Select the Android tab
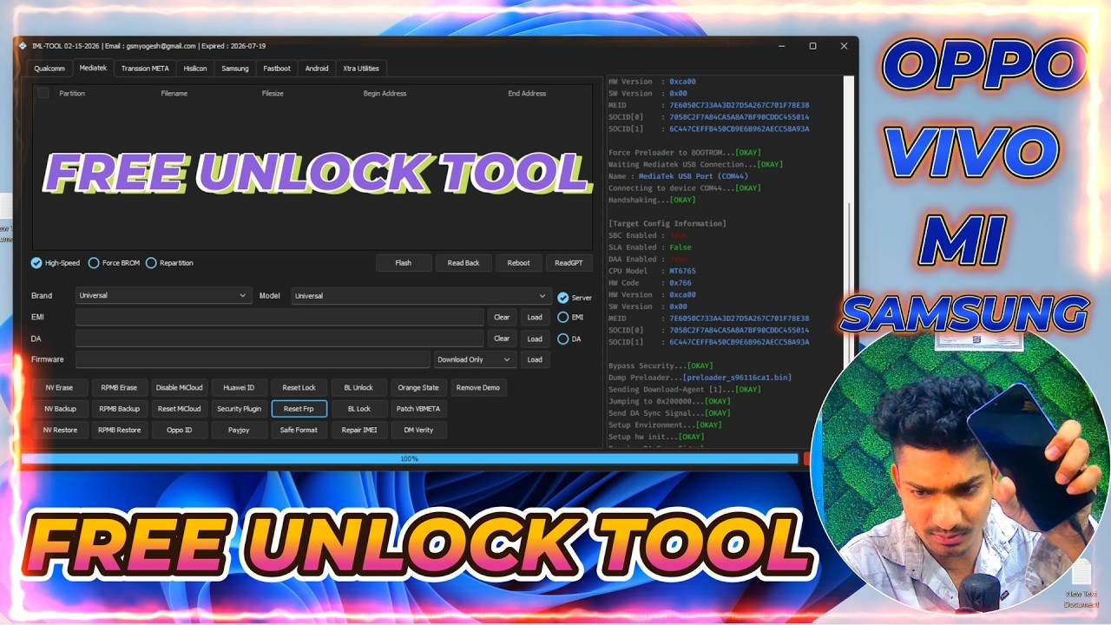The image size is (1111, 625). coord(317,69)
